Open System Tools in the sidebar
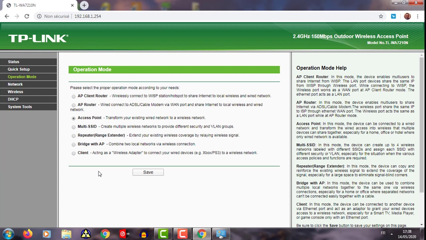 pyautogui.click(x=28, y=107)
